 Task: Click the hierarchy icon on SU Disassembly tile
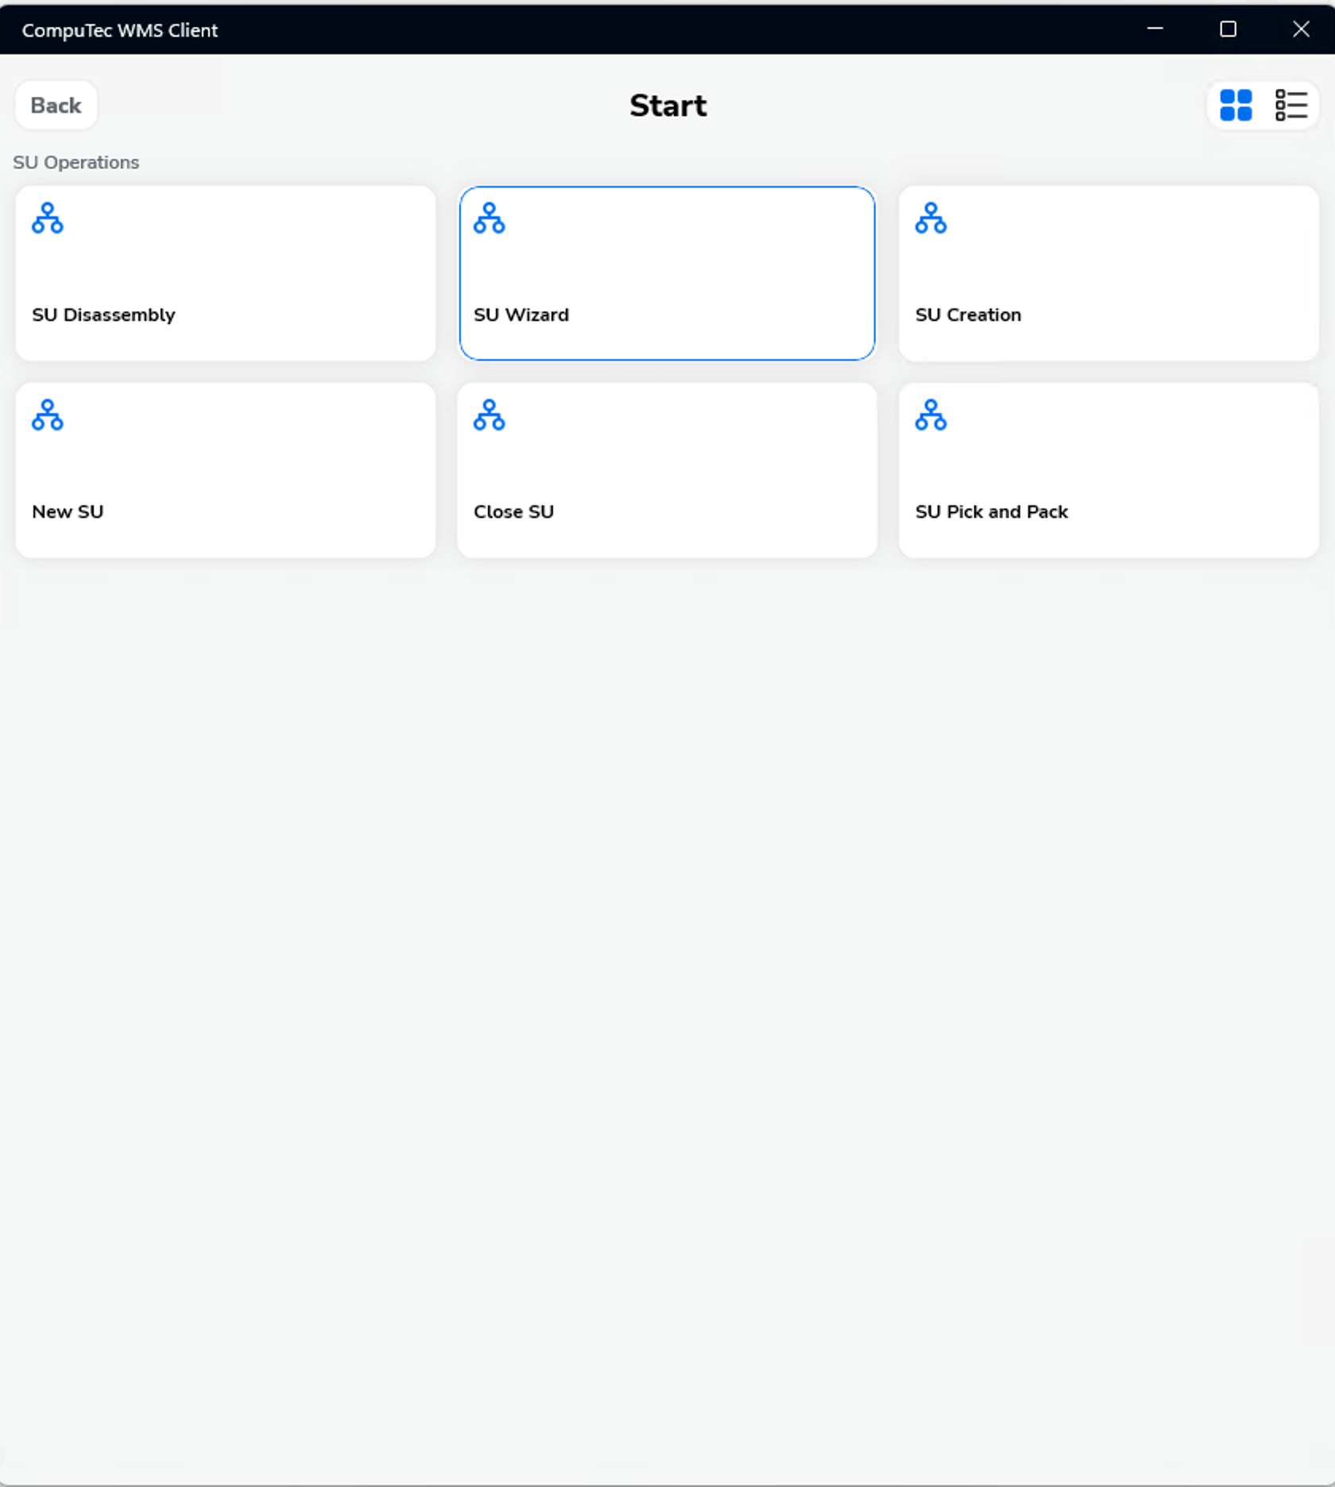point(48,218)
